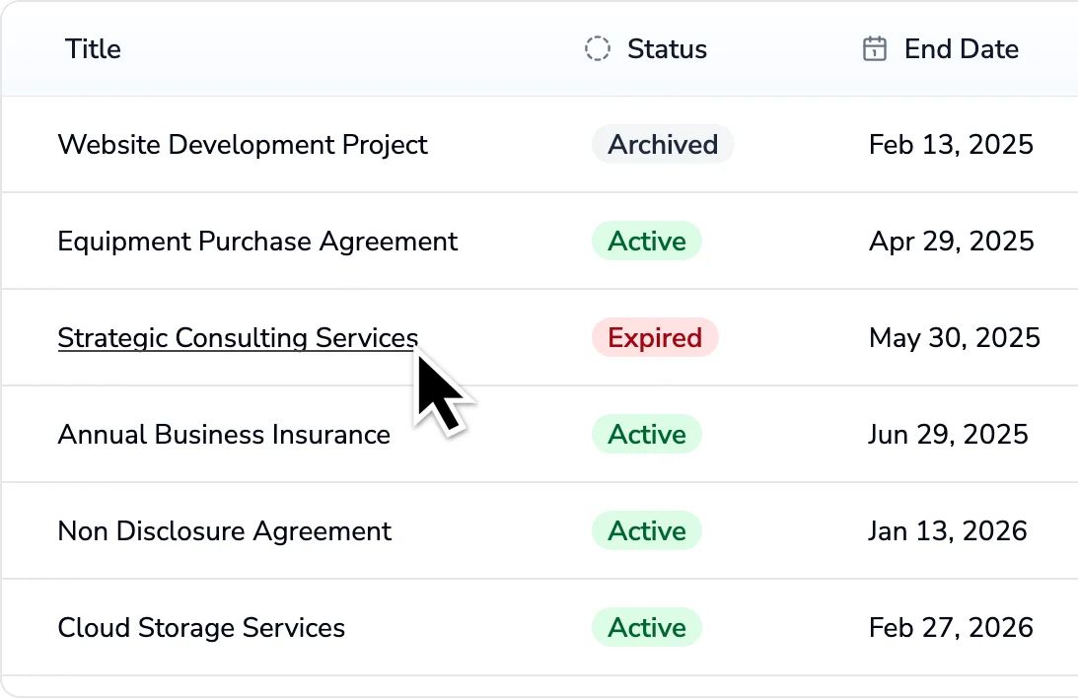This screenshot has height=698, width=1078.
Task: Click the Active badge for Cloud Storage Services
Action: (x=646, y=627)
